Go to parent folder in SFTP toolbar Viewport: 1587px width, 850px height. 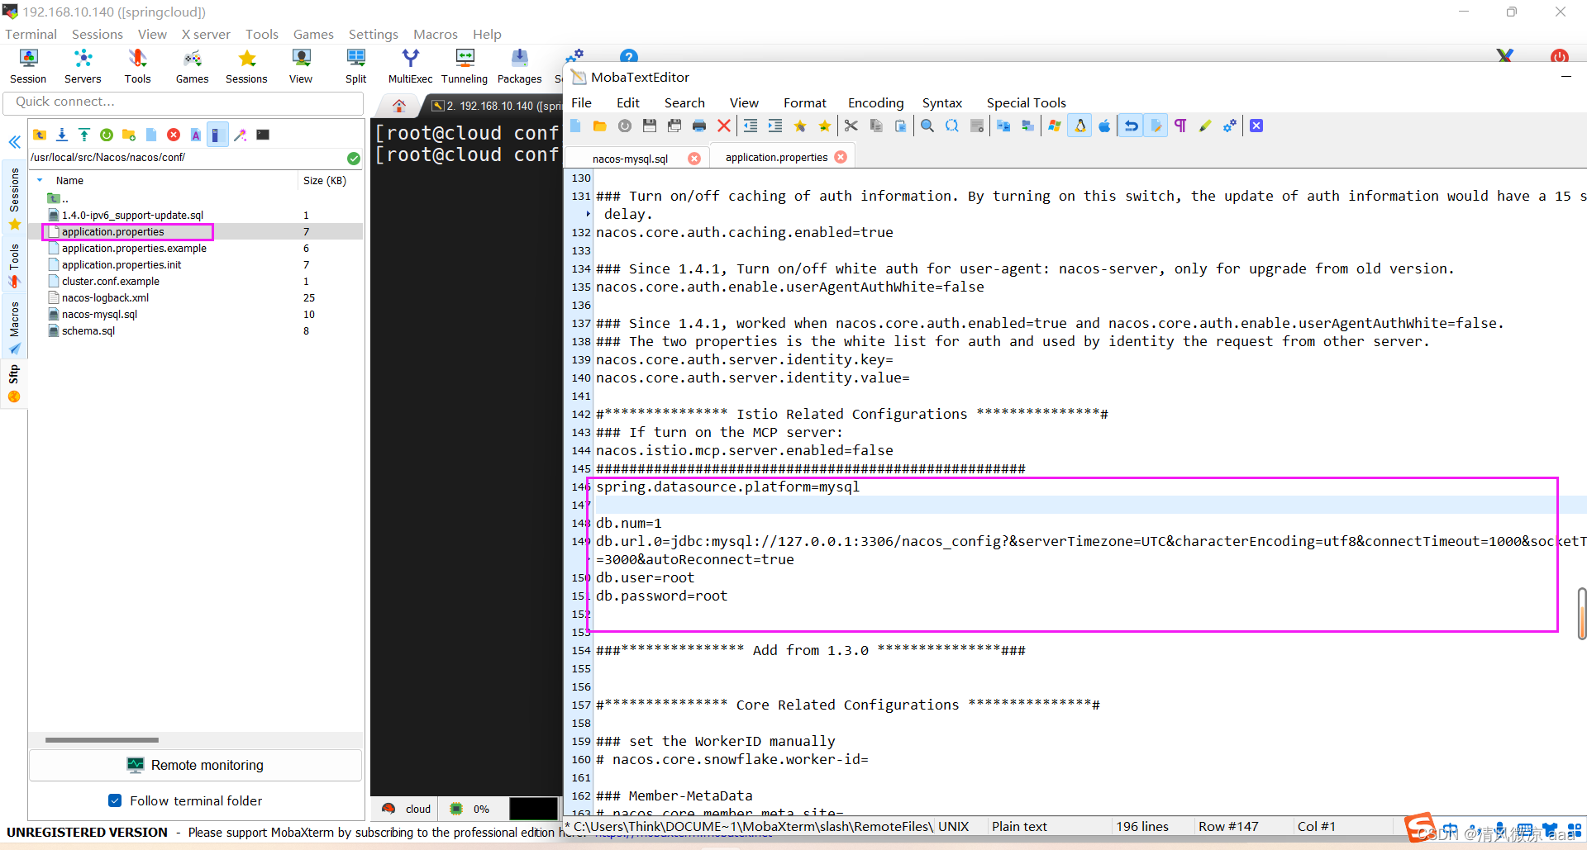[40, 135]
